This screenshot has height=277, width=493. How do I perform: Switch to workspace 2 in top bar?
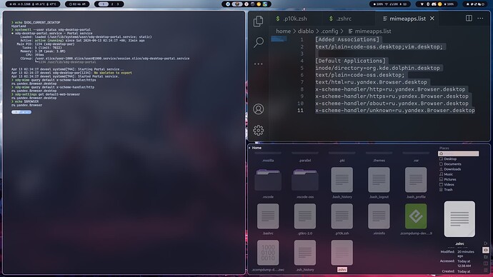112,4
